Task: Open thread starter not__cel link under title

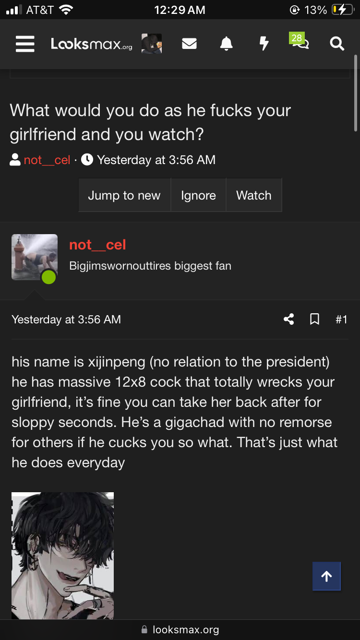Action: click(x=47, y=160)
